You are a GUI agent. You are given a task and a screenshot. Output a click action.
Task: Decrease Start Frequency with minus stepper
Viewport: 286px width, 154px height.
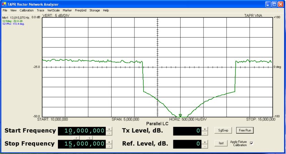click(109, 133)
